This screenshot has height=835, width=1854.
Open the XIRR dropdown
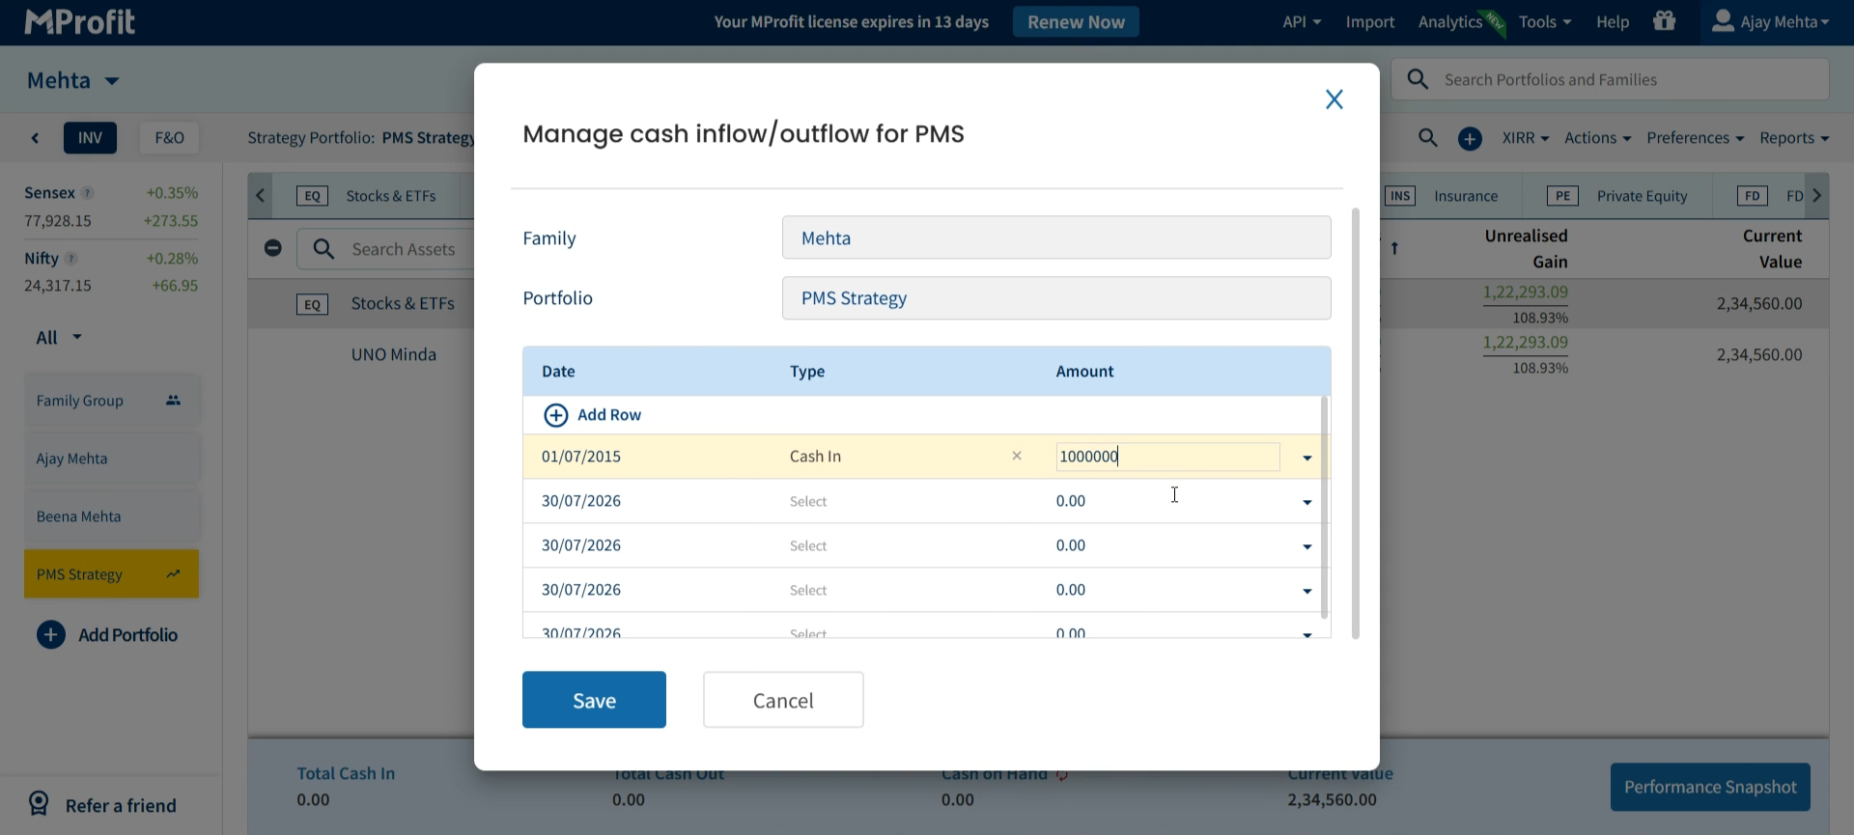1526,138
